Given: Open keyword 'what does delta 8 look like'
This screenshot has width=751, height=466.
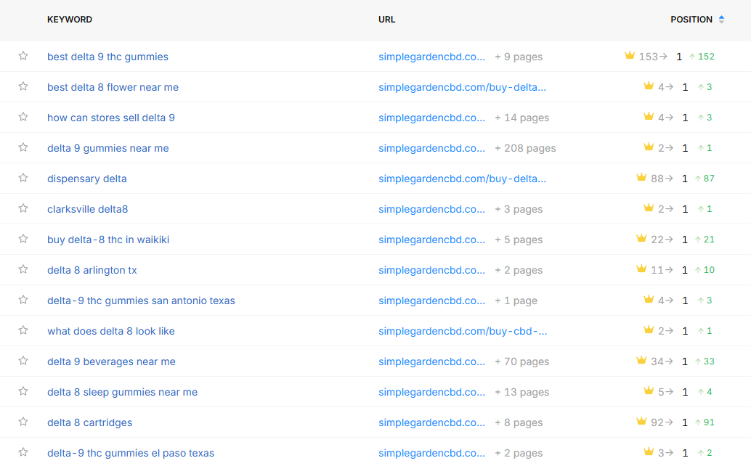Looking at the screenshot, I should click(x=110, y=331).
